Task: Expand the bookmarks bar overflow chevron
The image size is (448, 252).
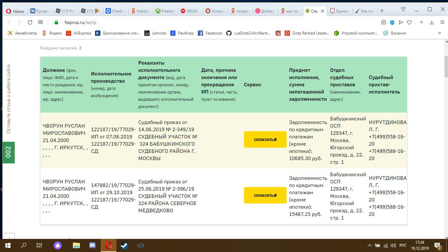Action: coord(439,33)
